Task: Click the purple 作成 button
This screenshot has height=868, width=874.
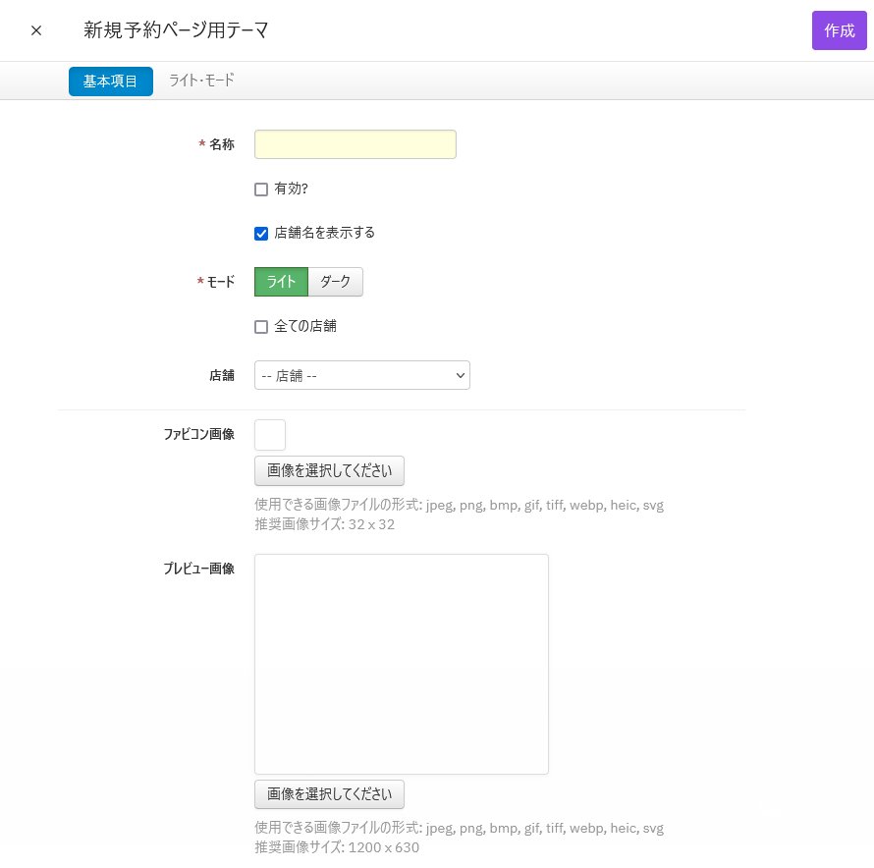Action: (x=839, y=30)
